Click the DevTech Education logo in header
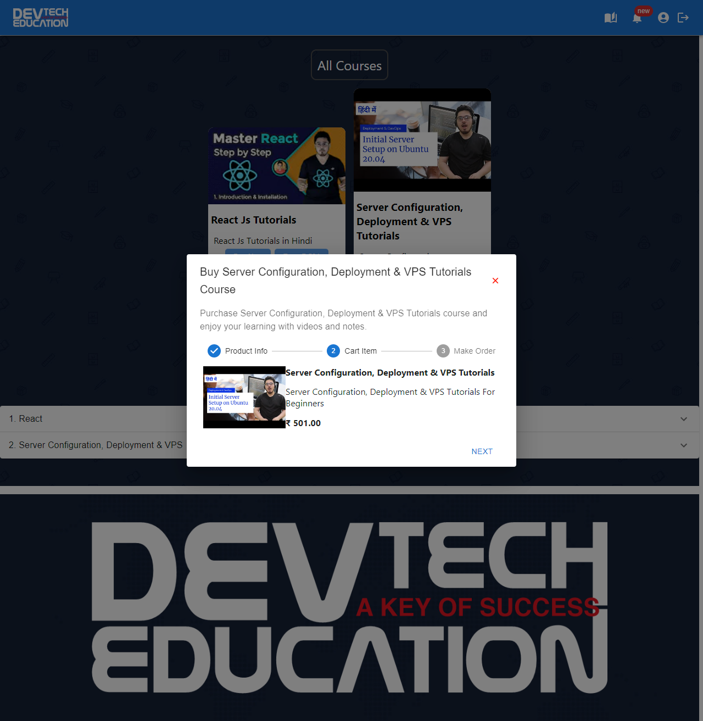703x721 pixels. [41, 18]
